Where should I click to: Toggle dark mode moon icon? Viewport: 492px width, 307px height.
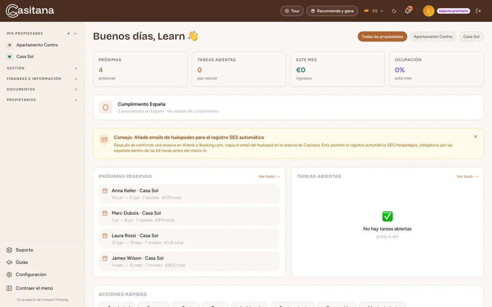click(x=394, y=11)
